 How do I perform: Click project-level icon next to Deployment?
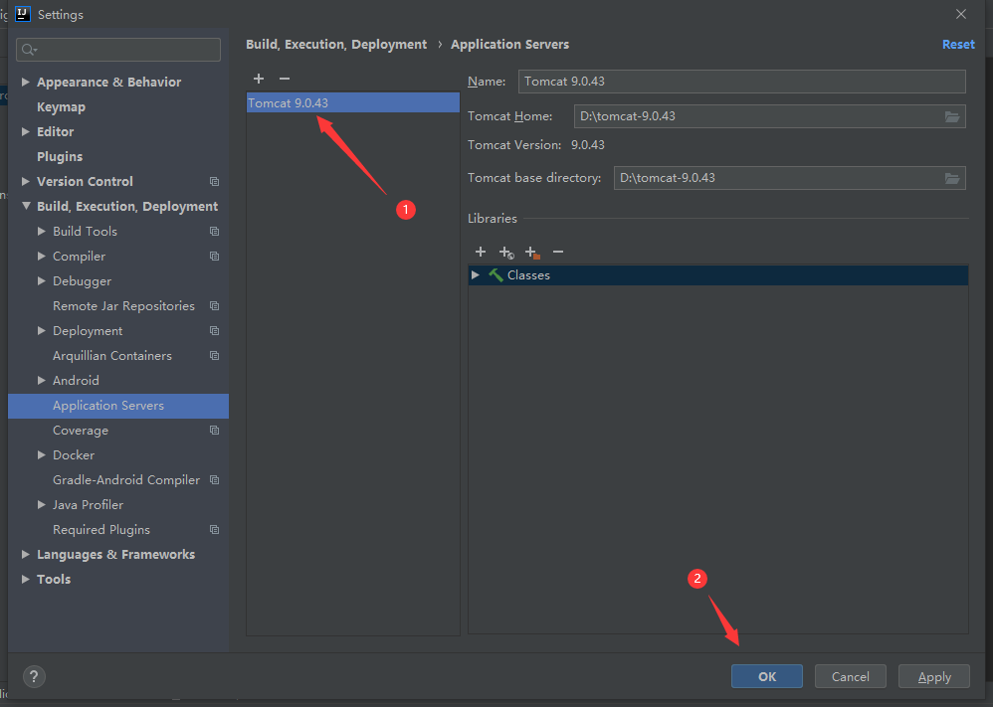click(x=215, y=331)
